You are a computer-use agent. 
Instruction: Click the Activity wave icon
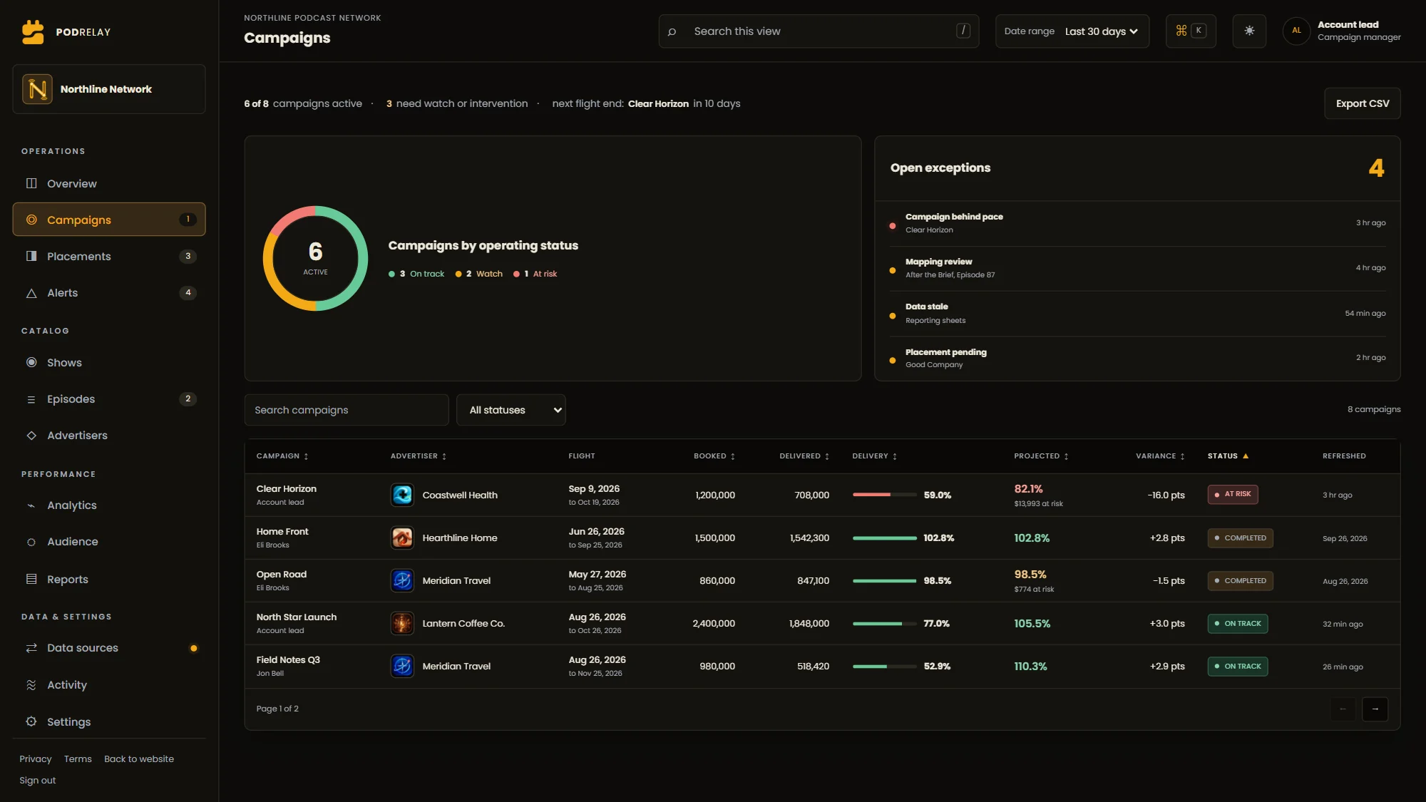point(31,685)
